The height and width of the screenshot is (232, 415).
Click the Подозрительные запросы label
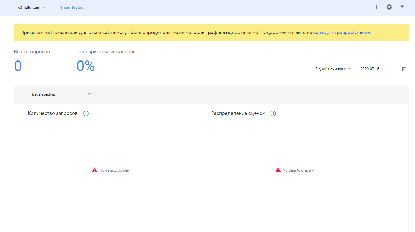point(106,52)
